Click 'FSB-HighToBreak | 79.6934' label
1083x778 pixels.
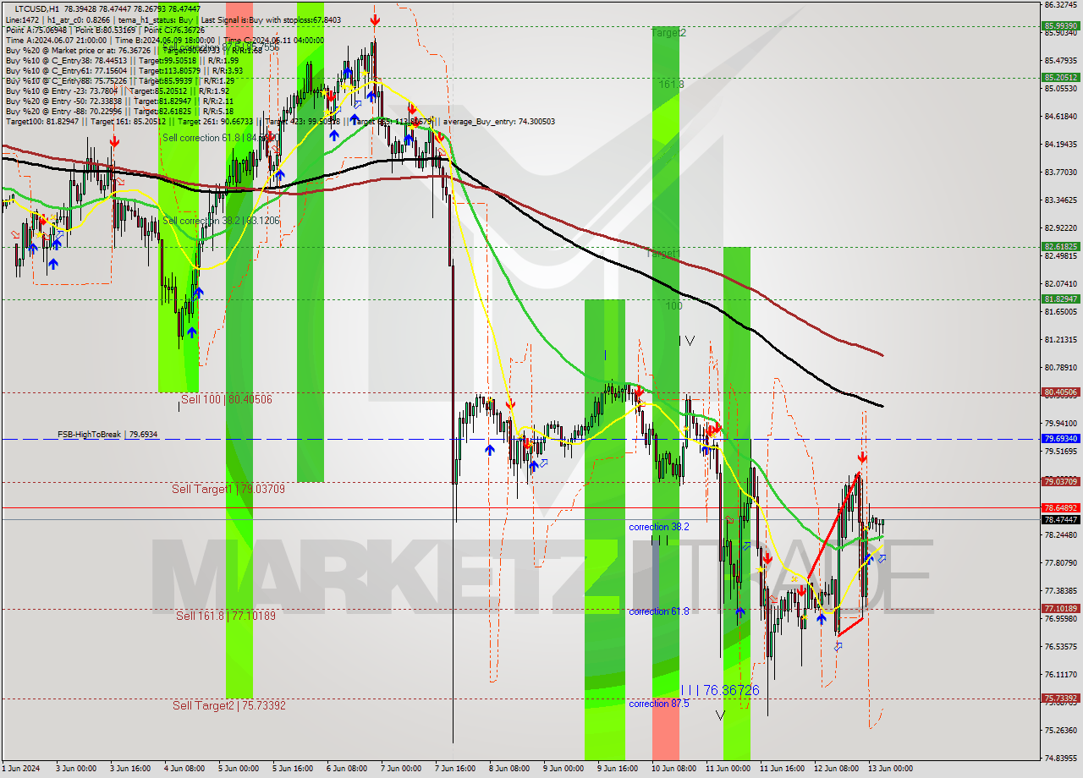[107, 435]
